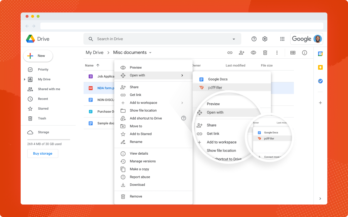Hide the side panel chevron
348x217 pixels.
(320, 199)
